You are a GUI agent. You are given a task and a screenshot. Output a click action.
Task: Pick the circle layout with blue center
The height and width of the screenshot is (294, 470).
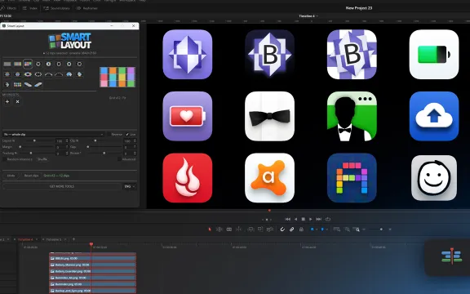pos(49,64)
